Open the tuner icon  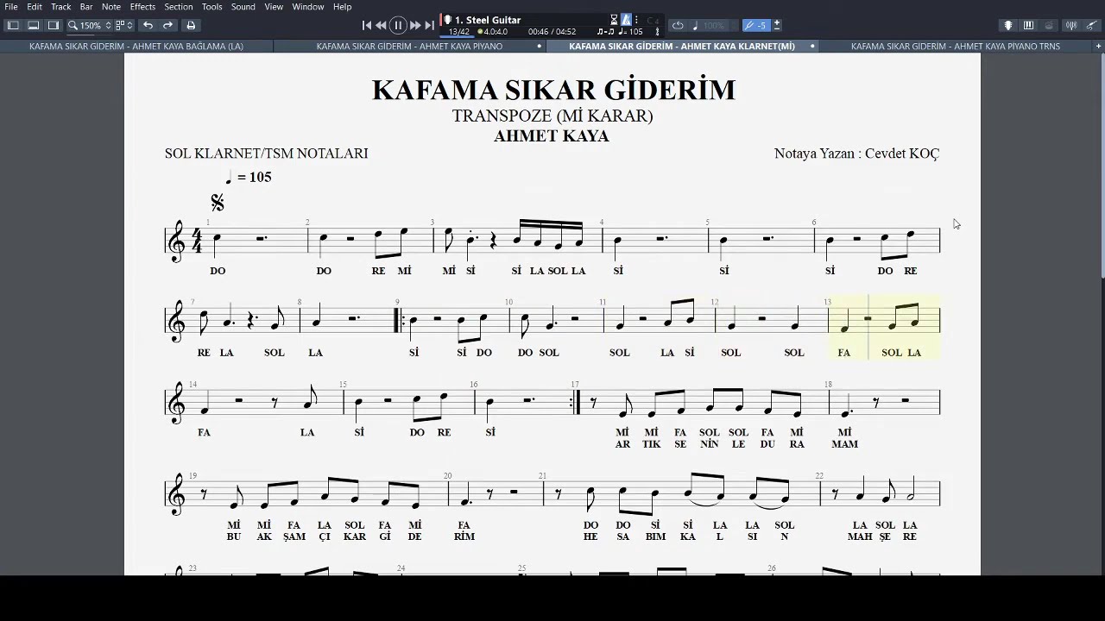pos(1070,26)
